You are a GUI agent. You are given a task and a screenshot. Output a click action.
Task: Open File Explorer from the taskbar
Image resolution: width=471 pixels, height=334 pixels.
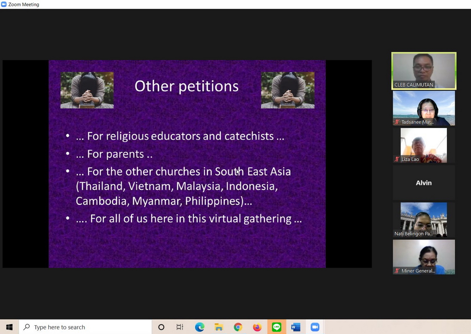pos(219,327)
